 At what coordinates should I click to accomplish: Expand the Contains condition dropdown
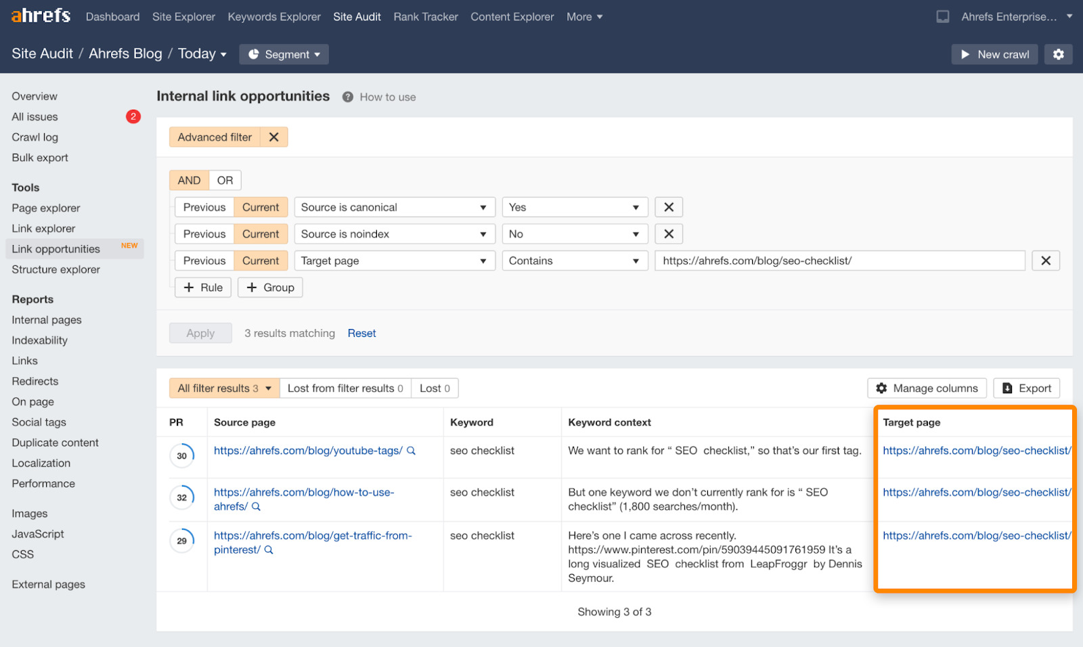[574, 261]
